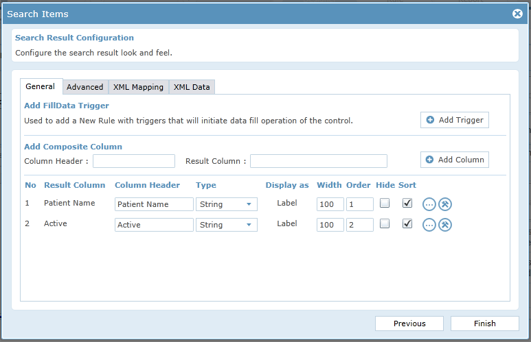531x342 pixels.
Task: Expand Type dropdown for Patient Name
Action: pos(227,204)
